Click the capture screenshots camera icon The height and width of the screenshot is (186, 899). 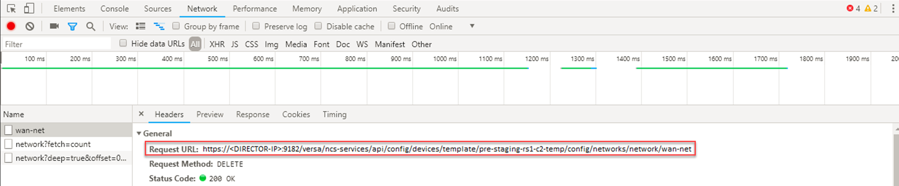click(54, 26)
